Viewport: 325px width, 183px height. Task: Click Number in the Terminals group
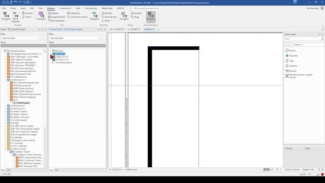pyautogui.click(x=107, y=13)
